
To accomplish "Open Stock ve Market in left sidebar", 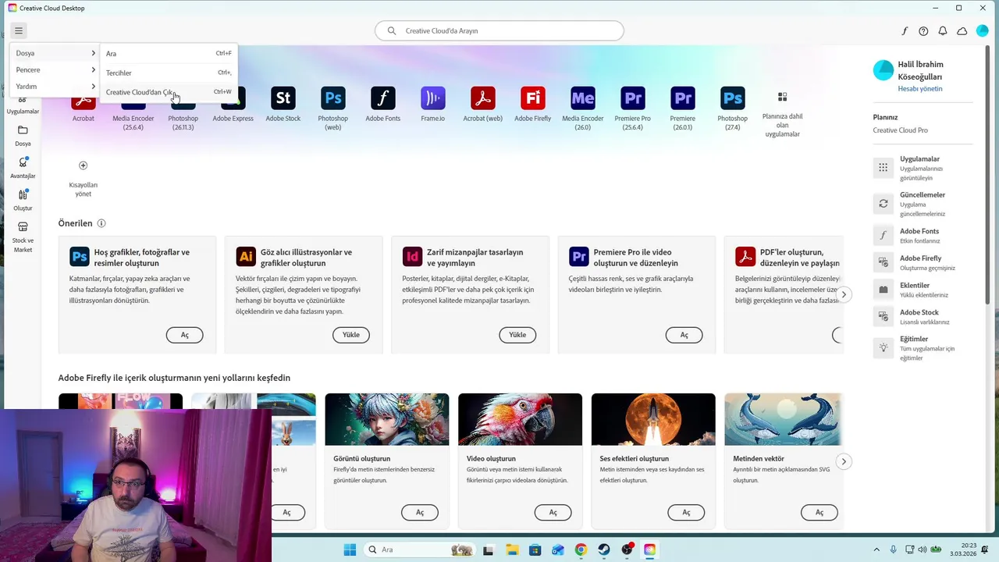I will click(23, 237).
